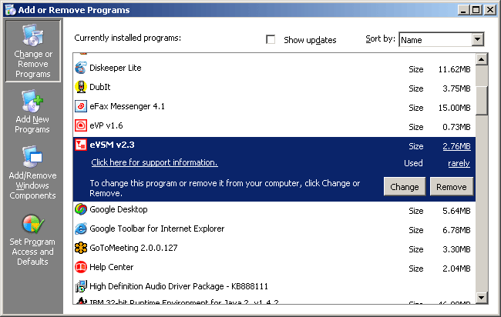Select Google Toolbar for Internet Explorer

(274, 229)
